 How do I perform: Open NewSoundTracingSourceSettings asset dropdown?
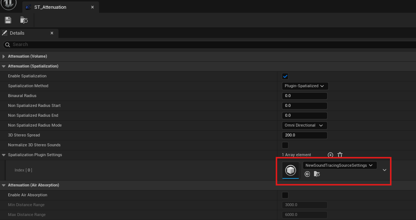click(x=340, y=166)
